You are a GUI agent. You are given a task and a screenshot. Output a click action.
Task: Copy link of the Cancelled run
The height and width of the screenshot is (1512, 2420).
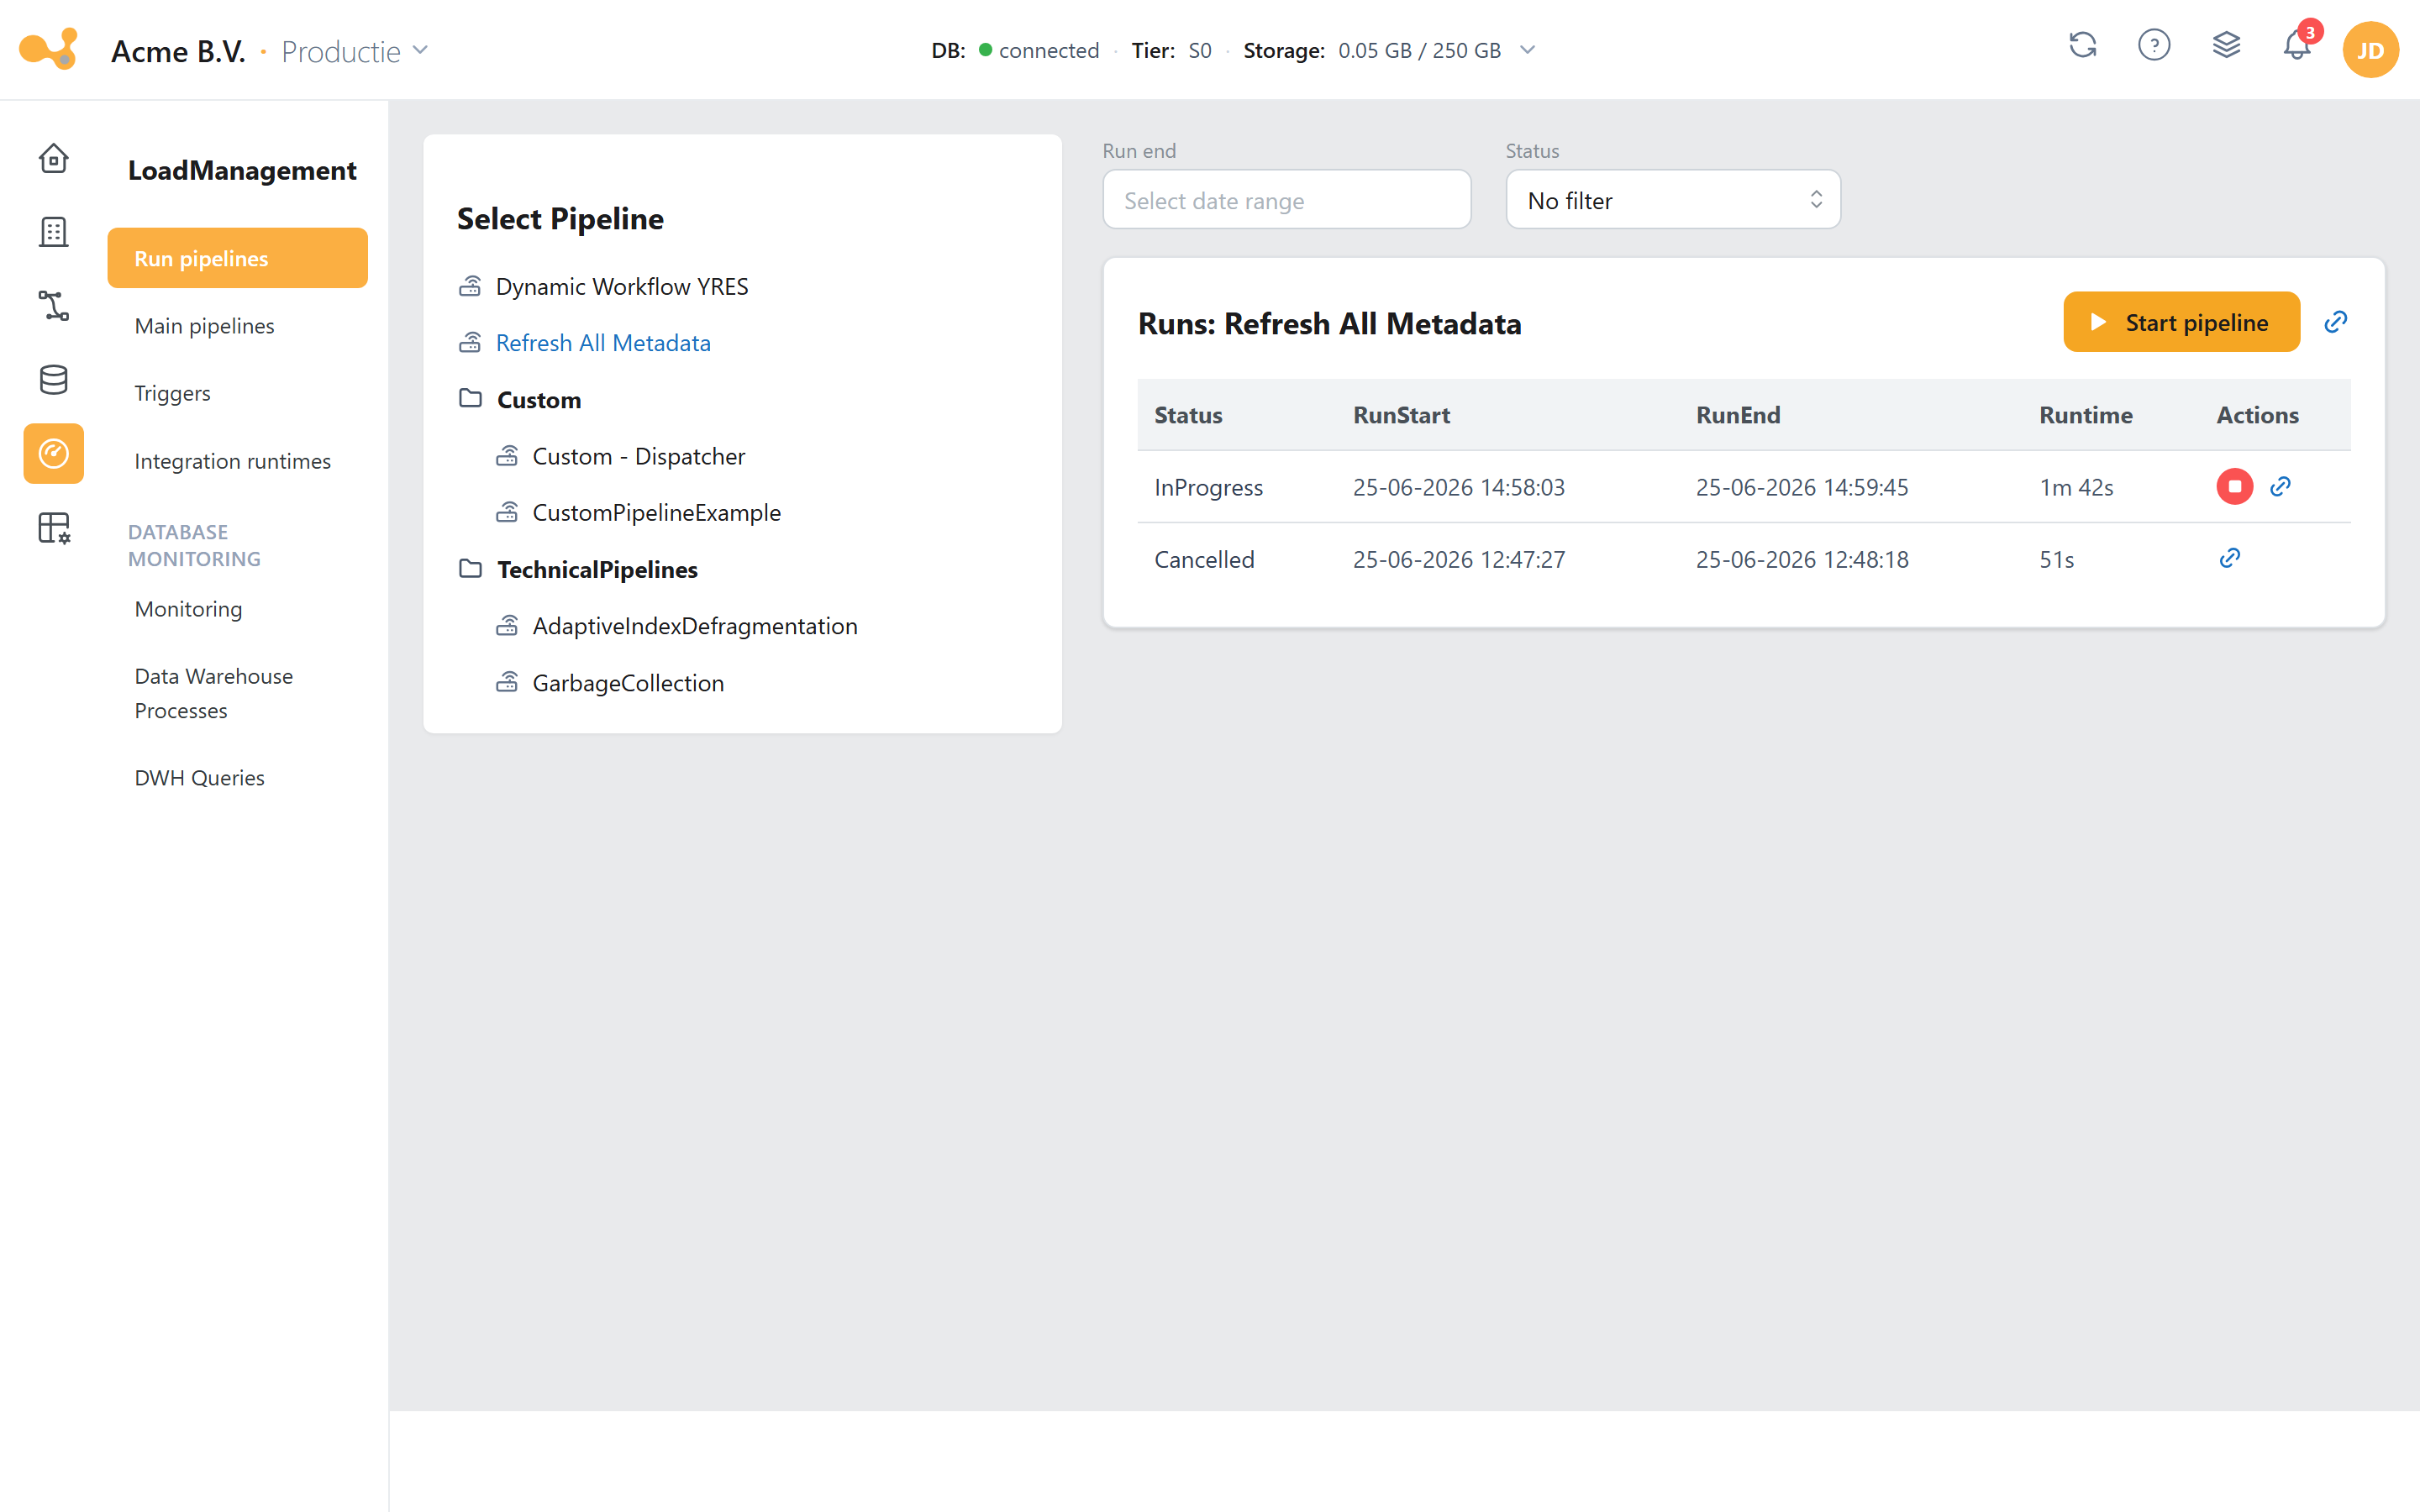pos(2230,559)
